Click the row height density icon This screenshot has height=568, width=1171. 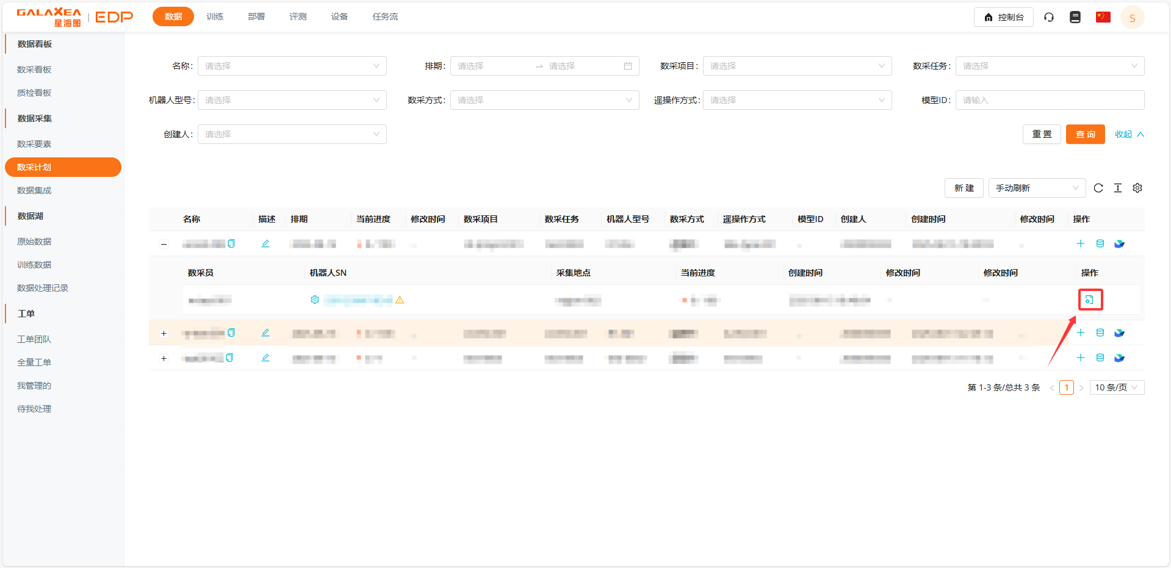1118,188
